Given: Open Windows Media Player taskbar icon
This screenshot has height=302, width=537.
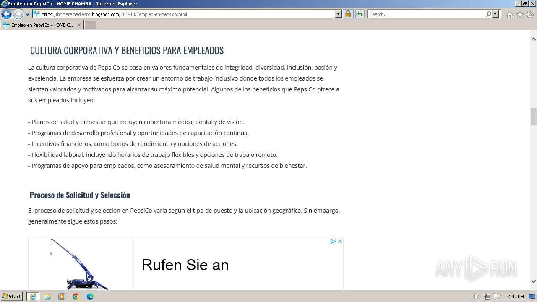Looking at the screenshot, I should coord(62,297).
